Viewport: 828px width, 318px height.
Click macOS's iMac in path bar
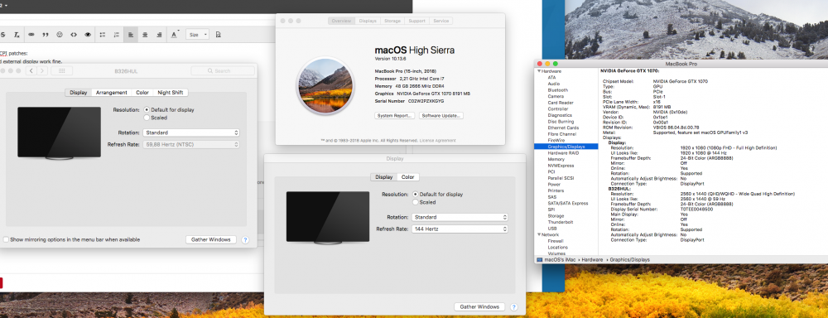(x=561, y=260)
